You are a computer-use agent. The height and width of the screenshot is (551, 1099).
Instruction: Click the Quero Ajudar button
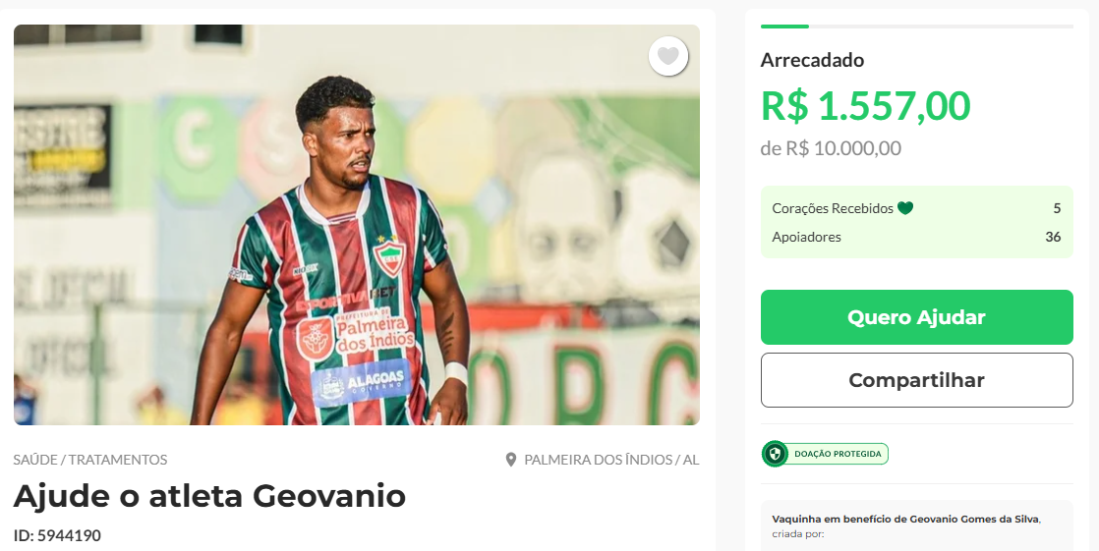(917, 317)
